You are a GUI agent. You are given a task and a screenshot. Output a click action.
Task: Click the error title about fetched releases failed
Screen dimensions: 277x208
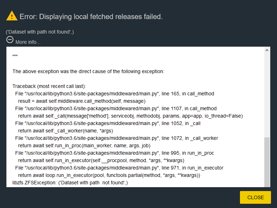pos(91,17)
